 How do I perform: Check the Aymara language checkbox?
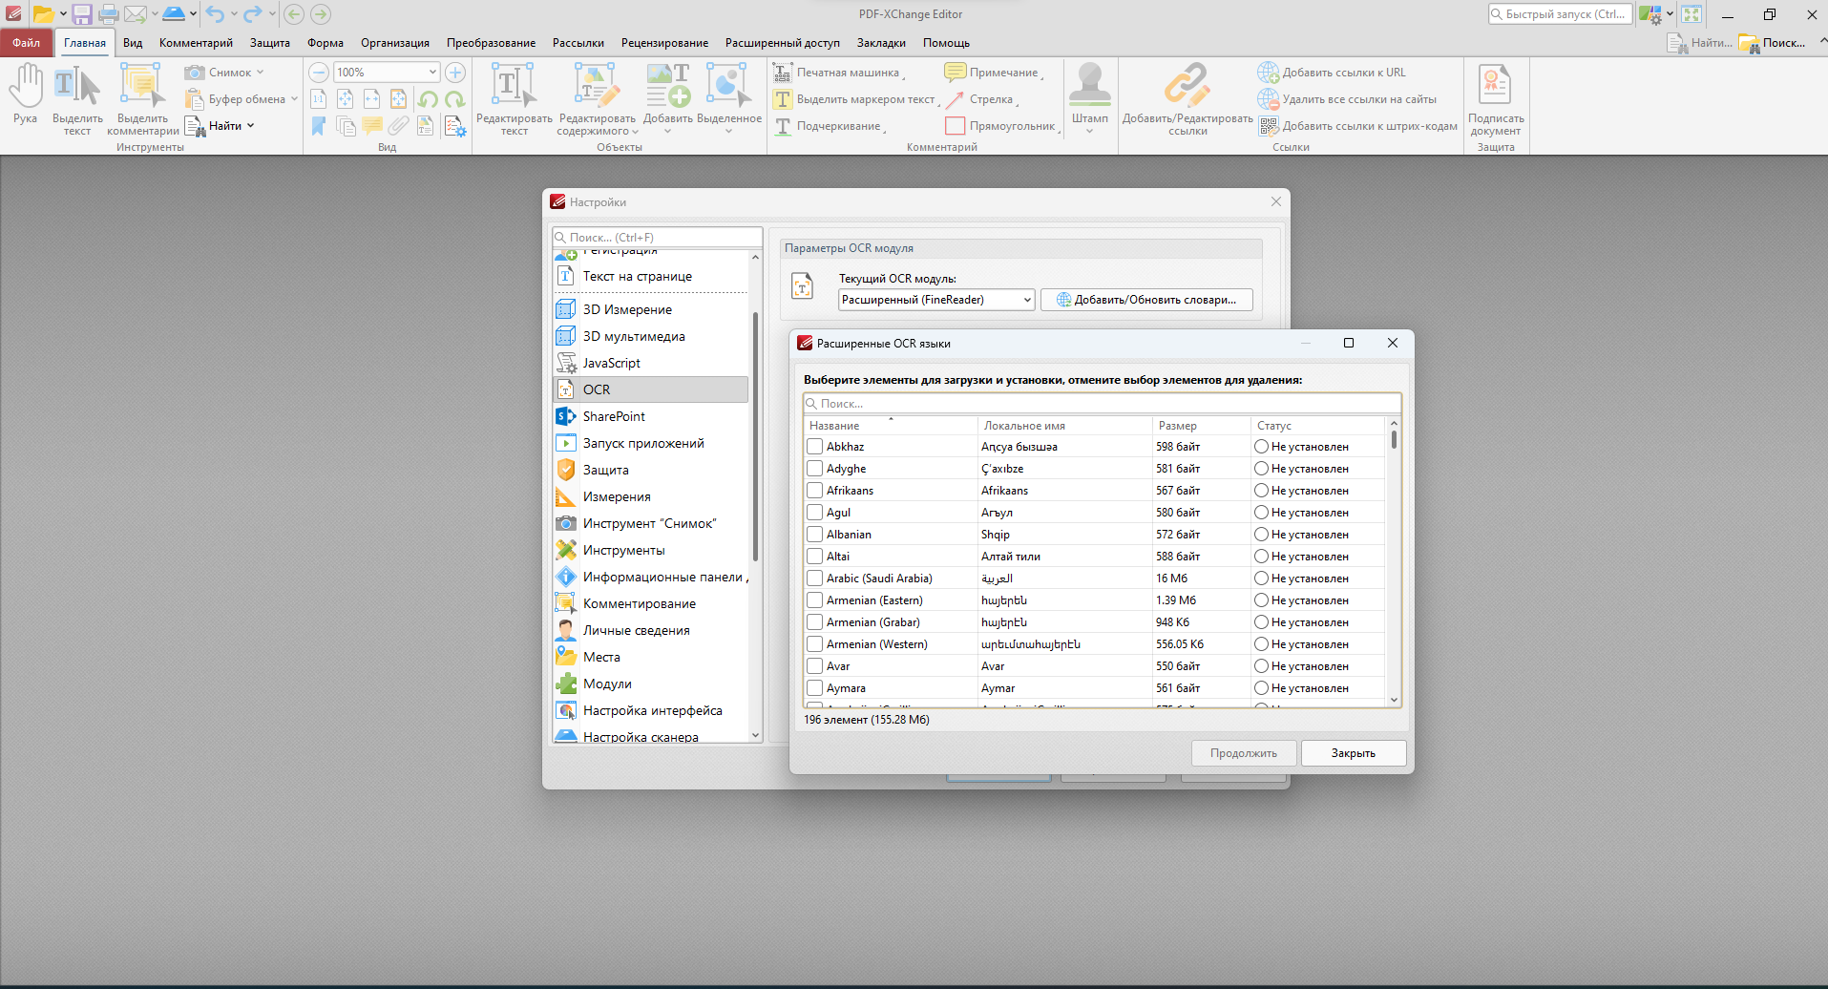pyautogui.click(x=814, y=688)
